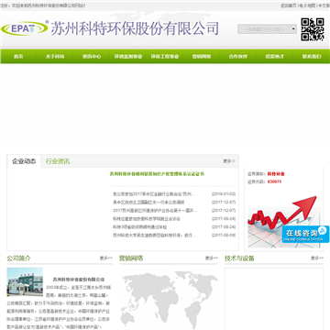Screen dimensions: 330x330
Task: Click 返回首页 link in top bar
Action: click(x=289, y=5)
